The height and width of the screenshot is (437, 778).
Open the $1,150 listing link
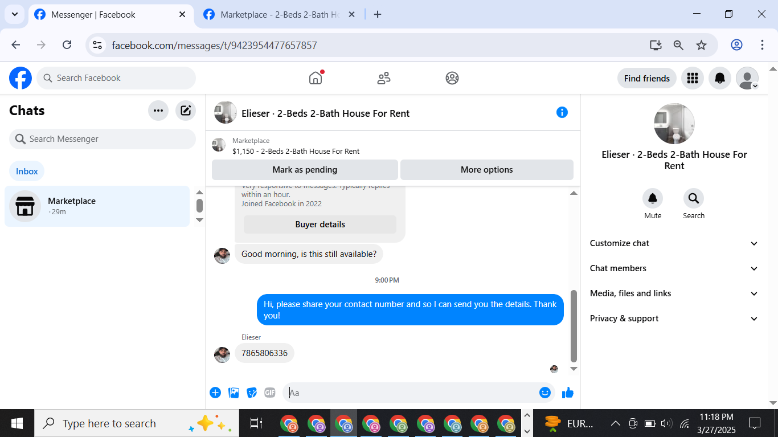point(296,152)
